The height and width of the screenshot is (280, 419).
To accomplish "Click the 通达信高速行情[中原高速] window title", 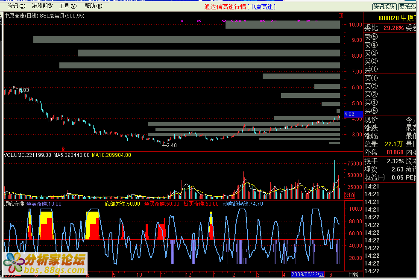I will click(240, 7).
